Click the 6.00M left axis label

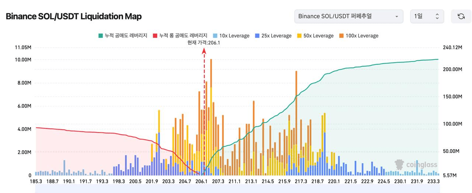[x=24, y=106]
